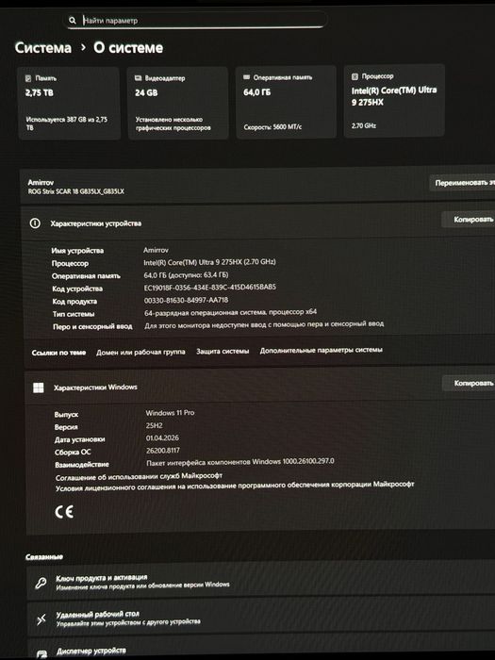Click the 'О системе' page title

[x=128, y=47]
